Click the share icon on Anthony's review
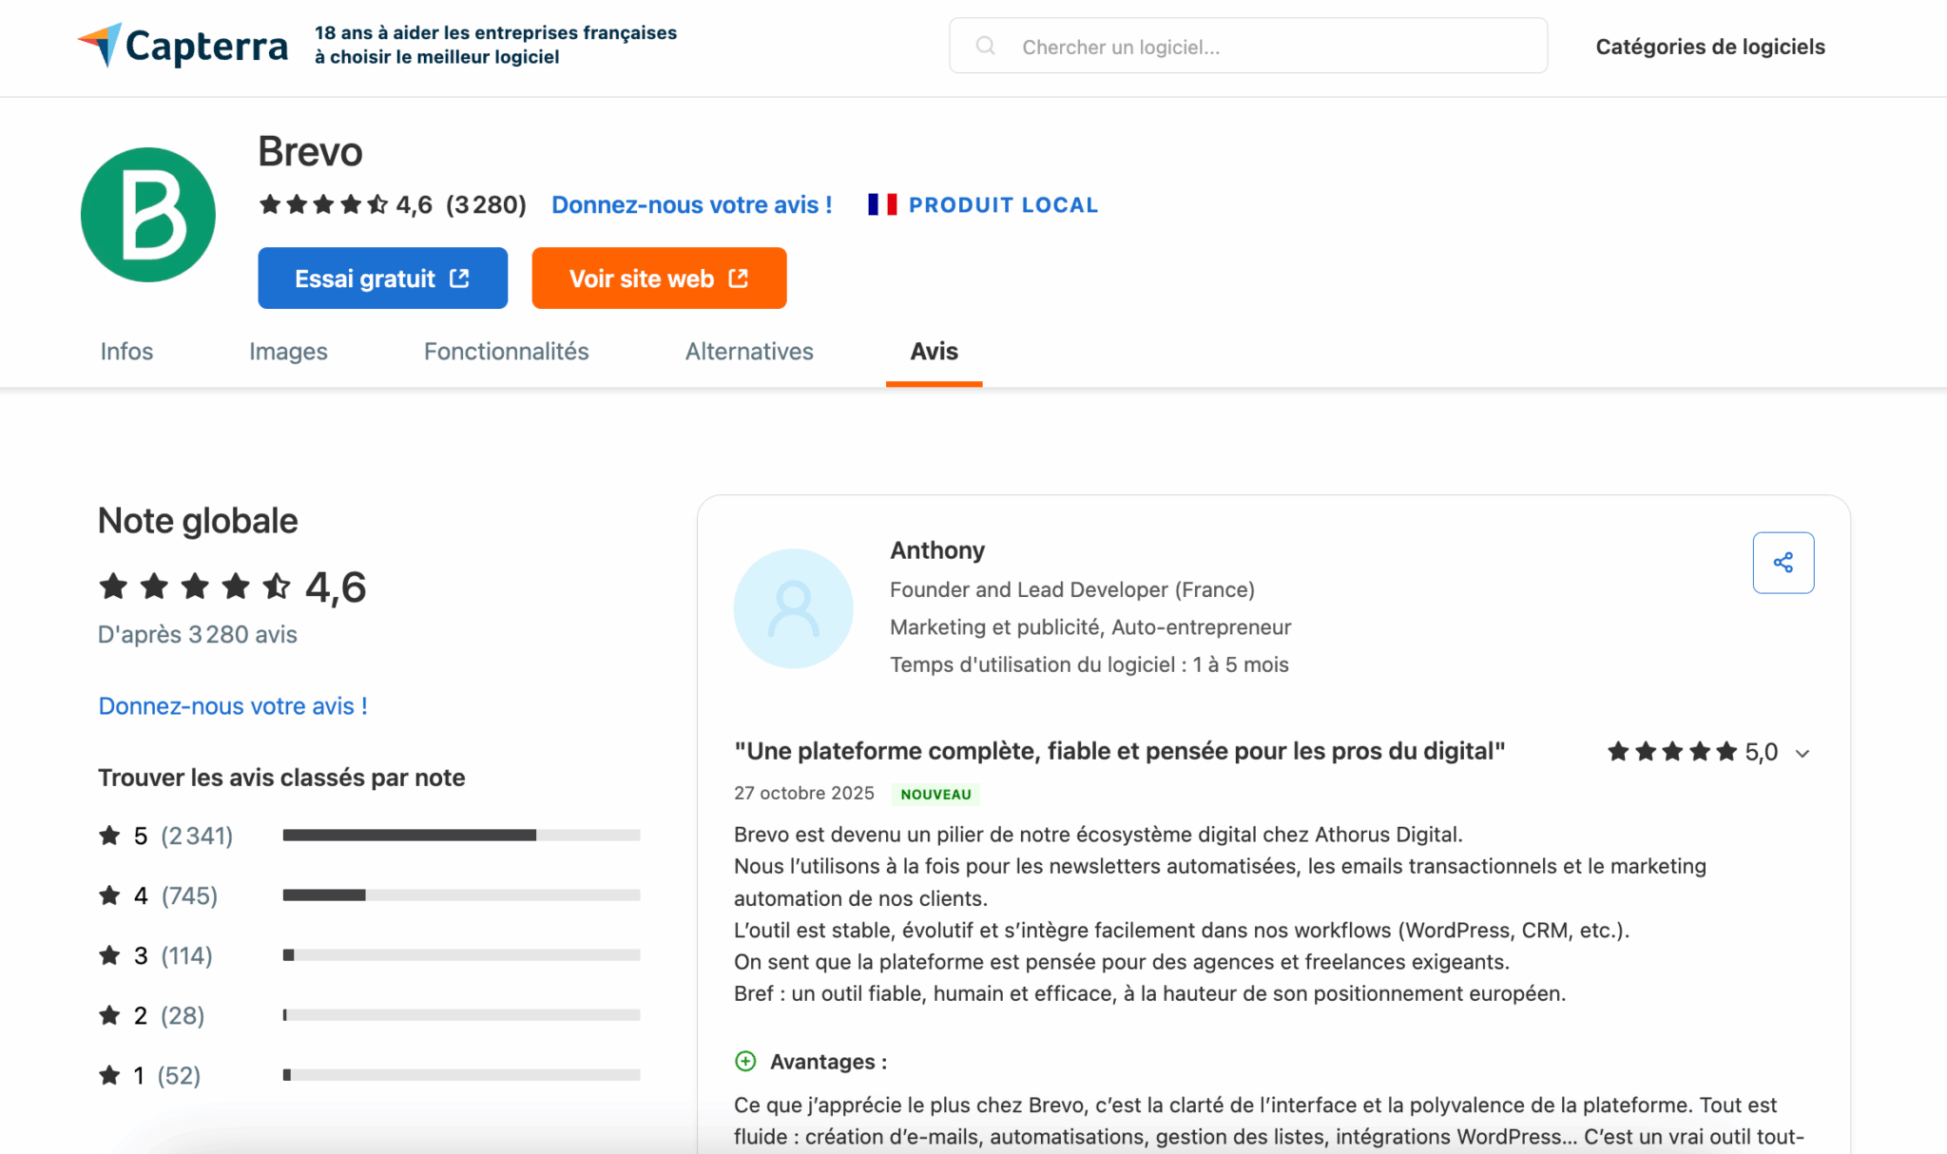The image size is (1947, 1154). (1783, 563)
